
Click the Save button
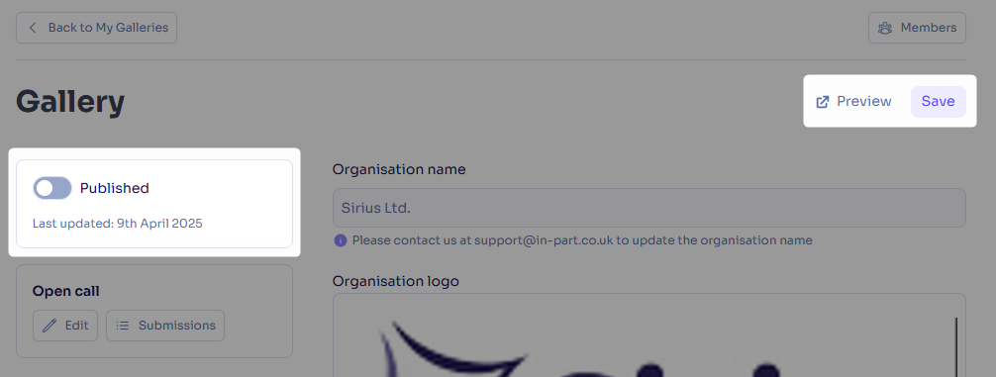tap(939, 102)
